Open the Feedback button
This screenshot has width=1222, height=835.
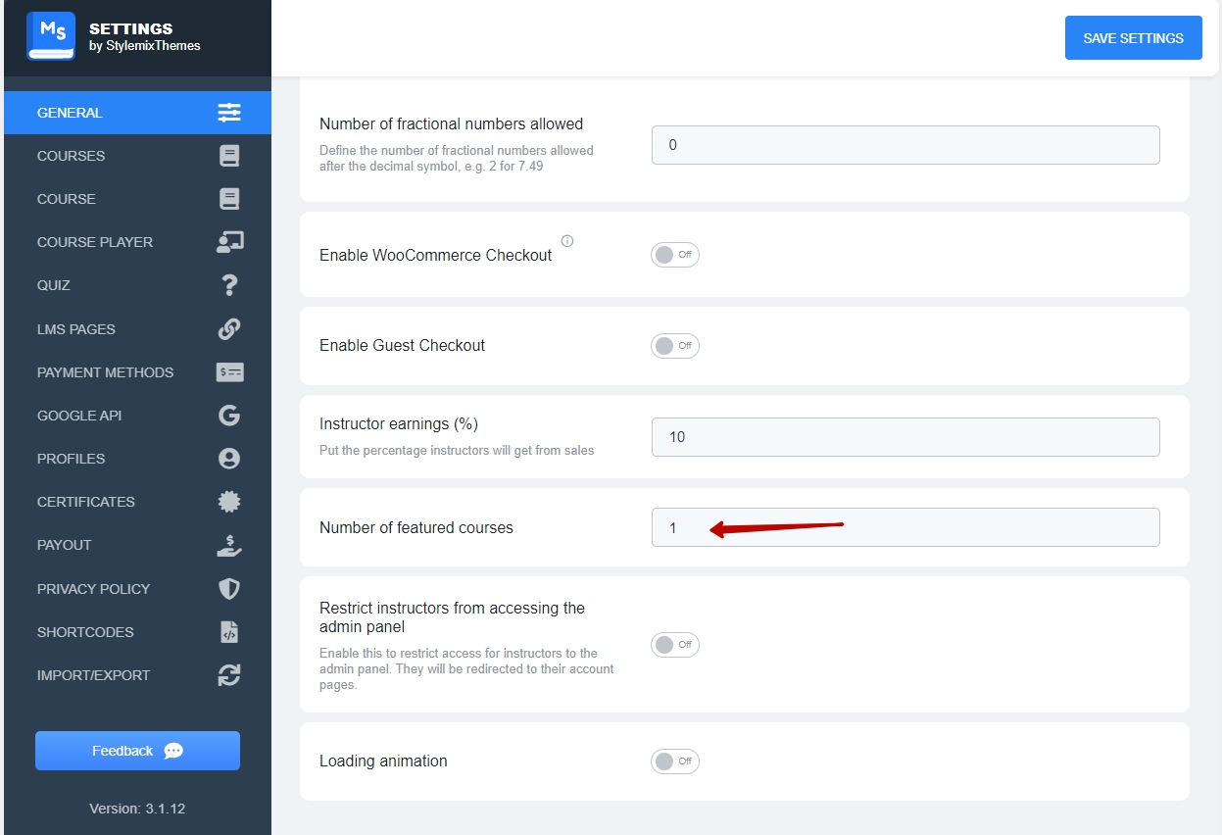pos(137,751)
